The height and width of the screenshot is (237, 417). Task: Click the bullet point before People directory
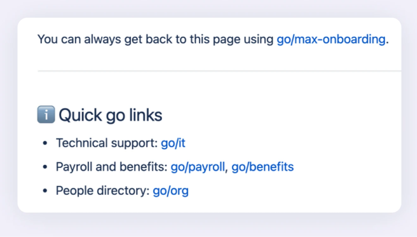tap(45, 192)
